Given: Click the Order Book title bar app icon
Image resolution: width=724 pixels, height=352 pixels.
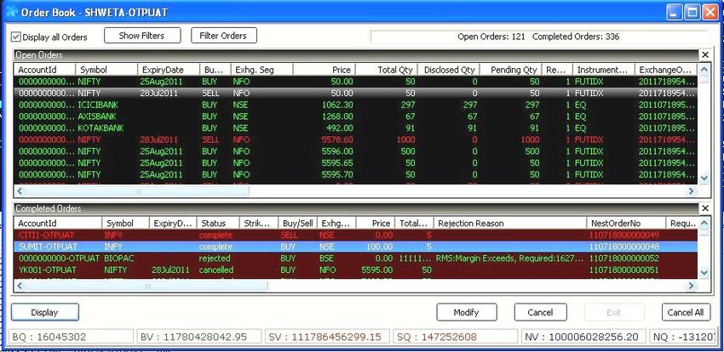Looking at the screenshot, I should tap(12, 13).
